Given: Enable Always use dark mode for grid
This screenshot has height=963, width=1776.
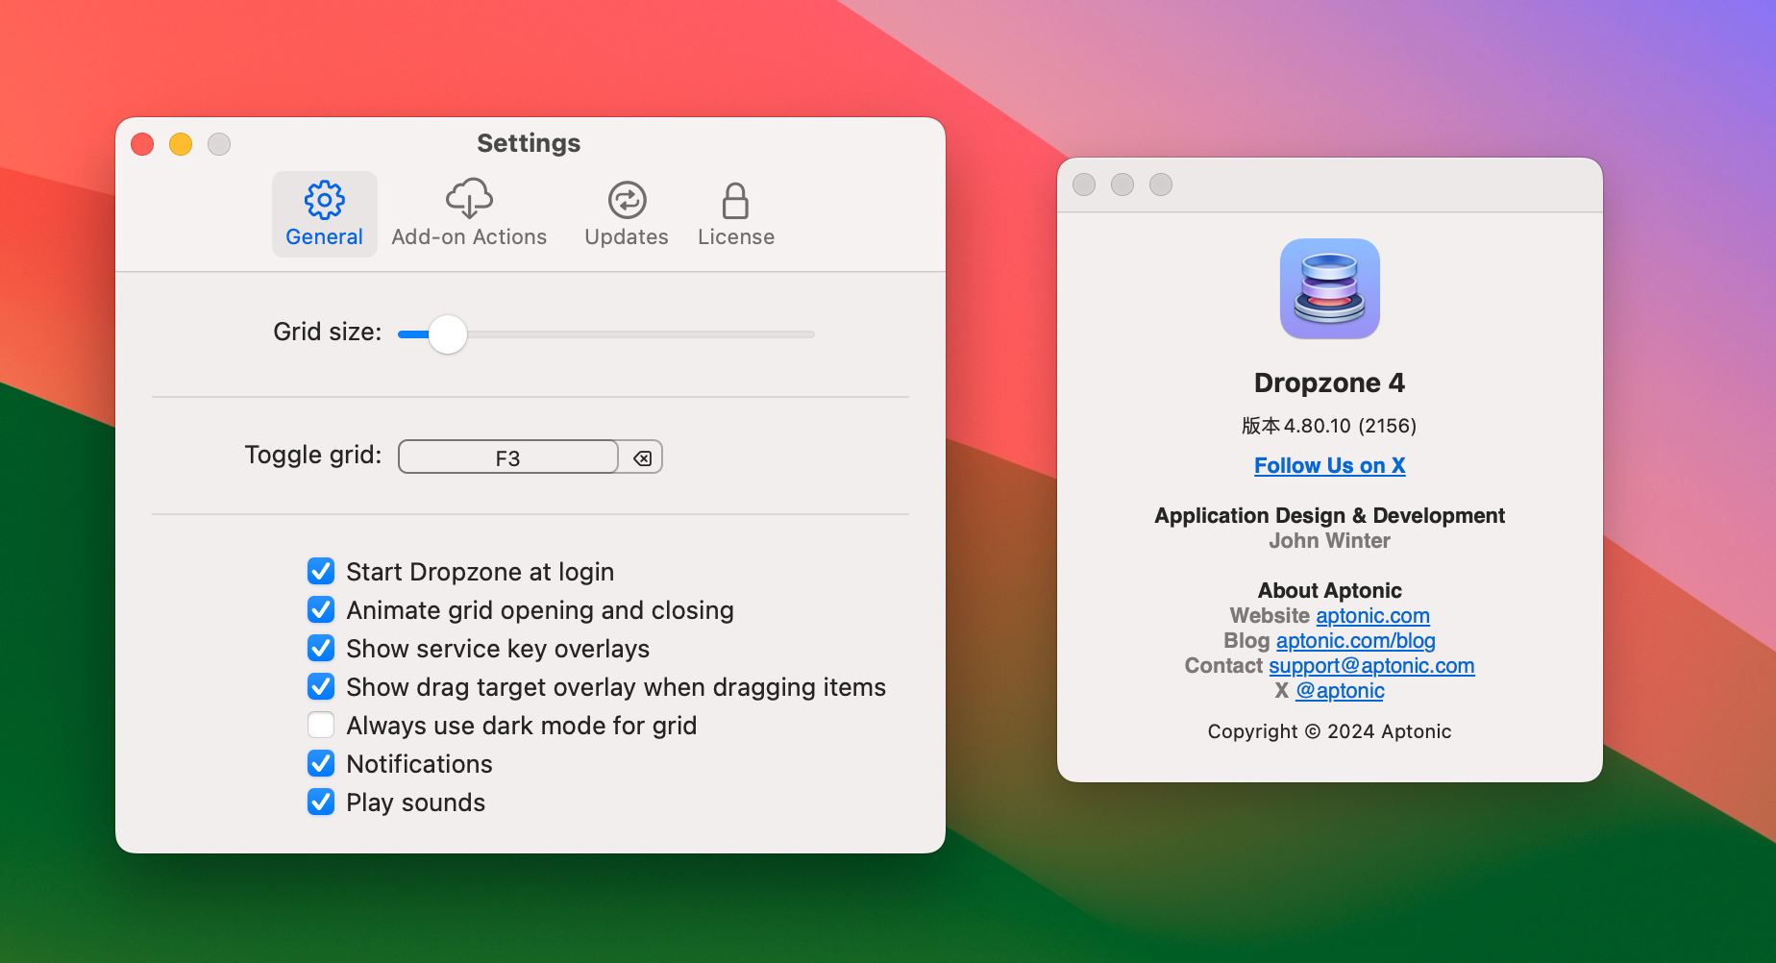Looking at the screenshot, I should (321, 725).
